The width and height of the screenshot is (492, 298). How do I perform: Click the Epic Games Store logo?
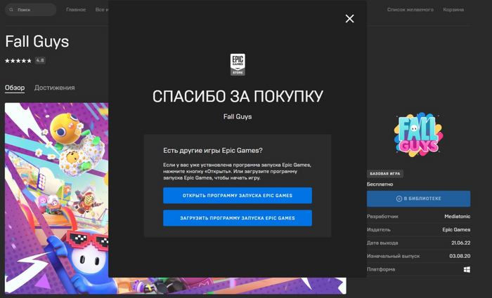coord(238,65)
